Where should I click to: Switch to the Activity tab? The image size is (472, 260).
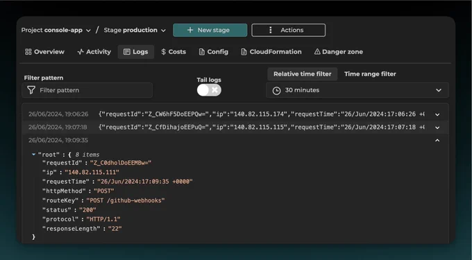(x=94, y=52)
